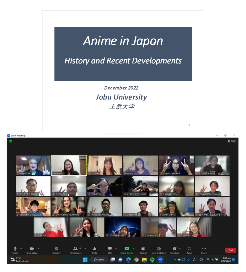This screenshot has height=272, width=246.
Task: Click the red End meeting button
Action: [230, 250]
